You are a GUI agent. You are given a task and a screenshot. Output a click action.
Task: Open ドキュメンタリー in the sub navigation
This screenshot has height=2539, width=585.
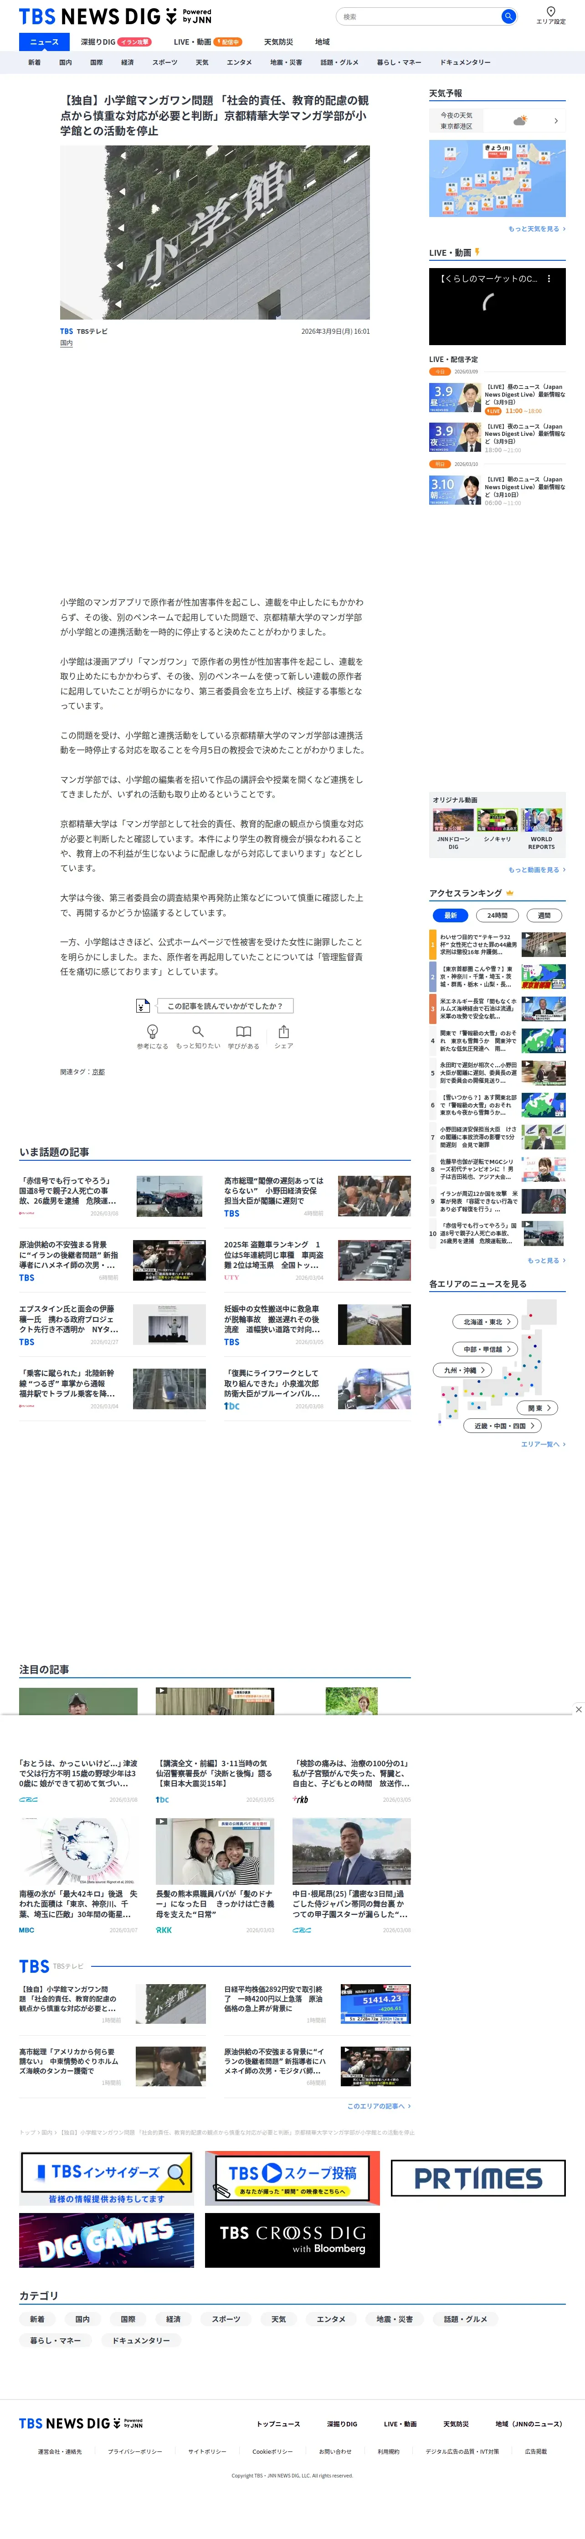pyautogui.click(x=465, y=62)
